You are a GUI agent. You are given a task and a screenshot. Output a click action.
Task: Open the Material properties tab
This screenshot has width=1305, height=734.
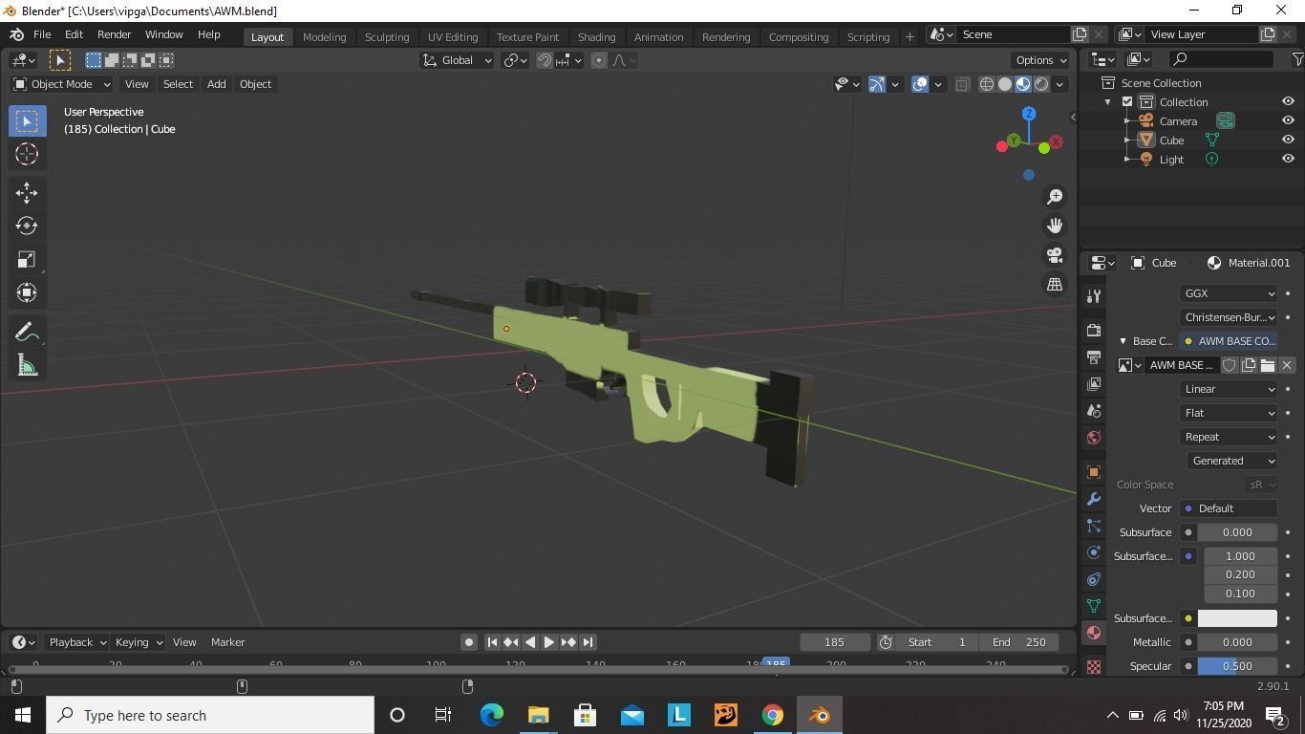click(1094, 633)
